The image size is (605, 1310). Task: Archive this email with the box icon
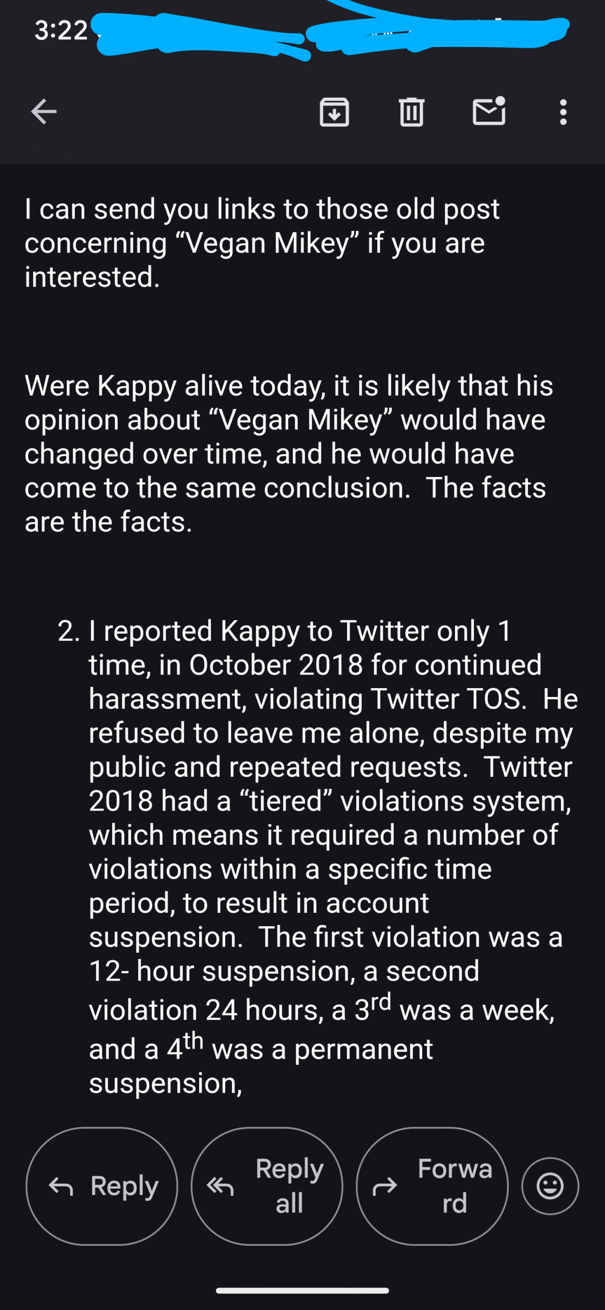pyautogui.click(x=334, y=112)
